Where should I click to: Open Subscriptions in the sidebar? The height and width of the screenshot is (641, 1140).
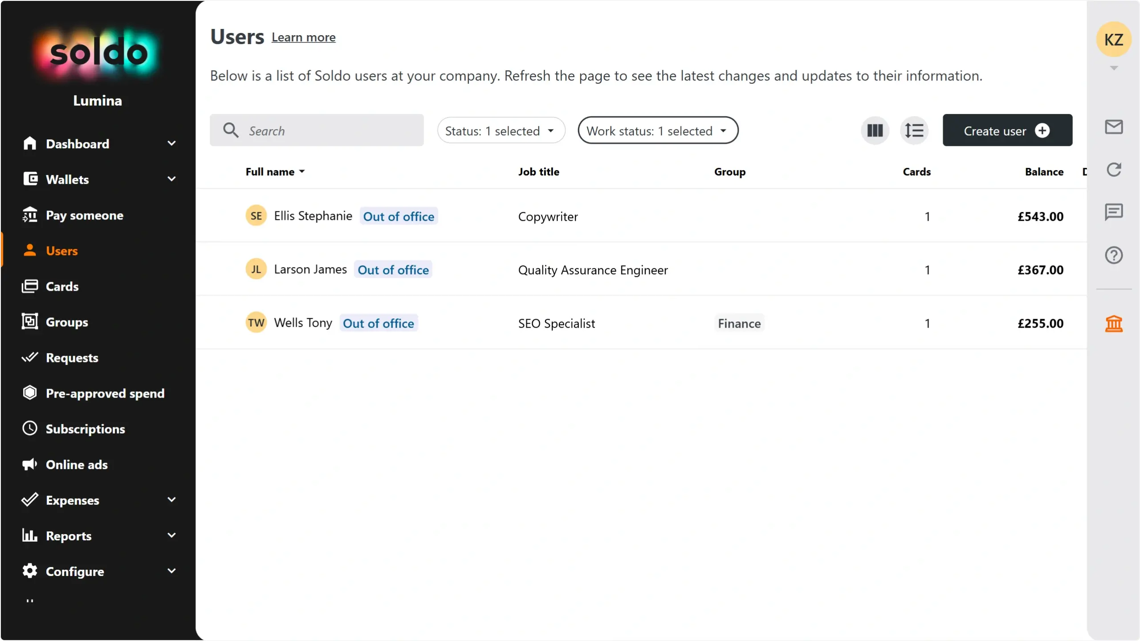point(85,429)
